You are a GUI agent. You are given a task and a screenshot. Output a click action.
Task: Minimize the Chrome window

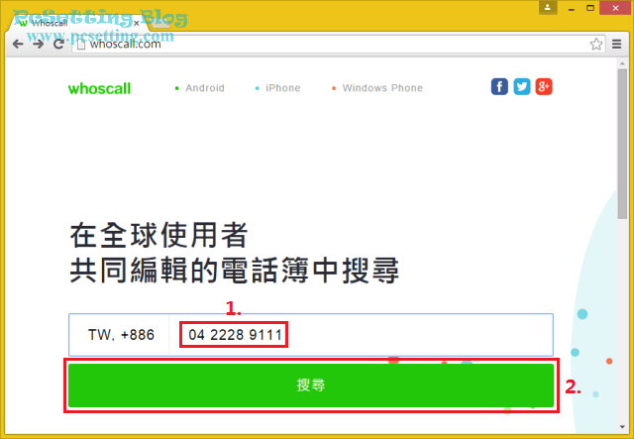coord(572,8)
